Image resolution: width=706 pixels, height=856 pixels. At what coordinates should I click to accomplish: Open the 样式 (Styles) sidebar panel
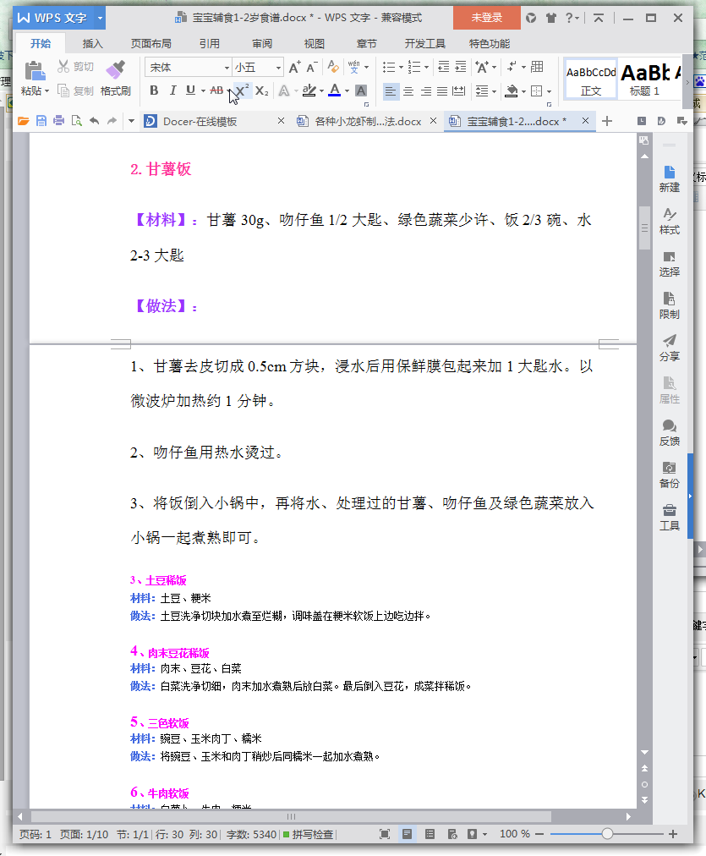pos(670,221)
